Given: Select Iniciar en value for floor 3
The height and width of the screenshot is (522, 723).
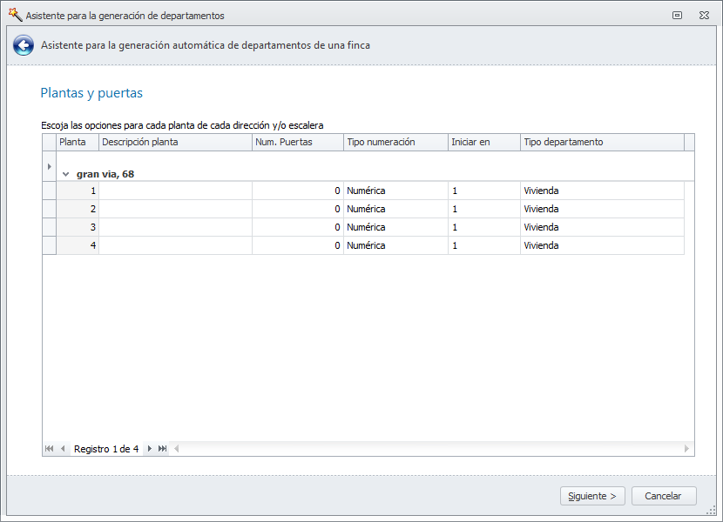Looking at the screenshot, I should [x=484, y=227].
